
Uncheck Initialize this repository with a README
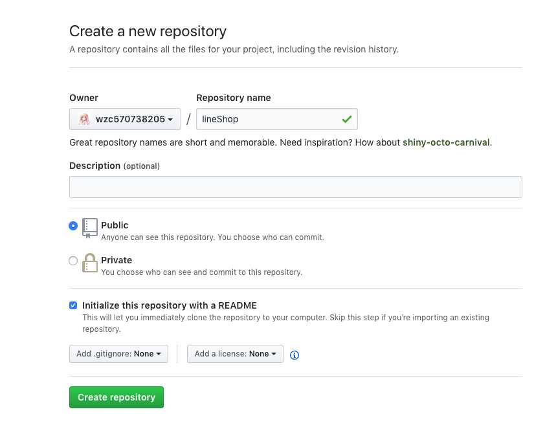click(x=73, y=305)
